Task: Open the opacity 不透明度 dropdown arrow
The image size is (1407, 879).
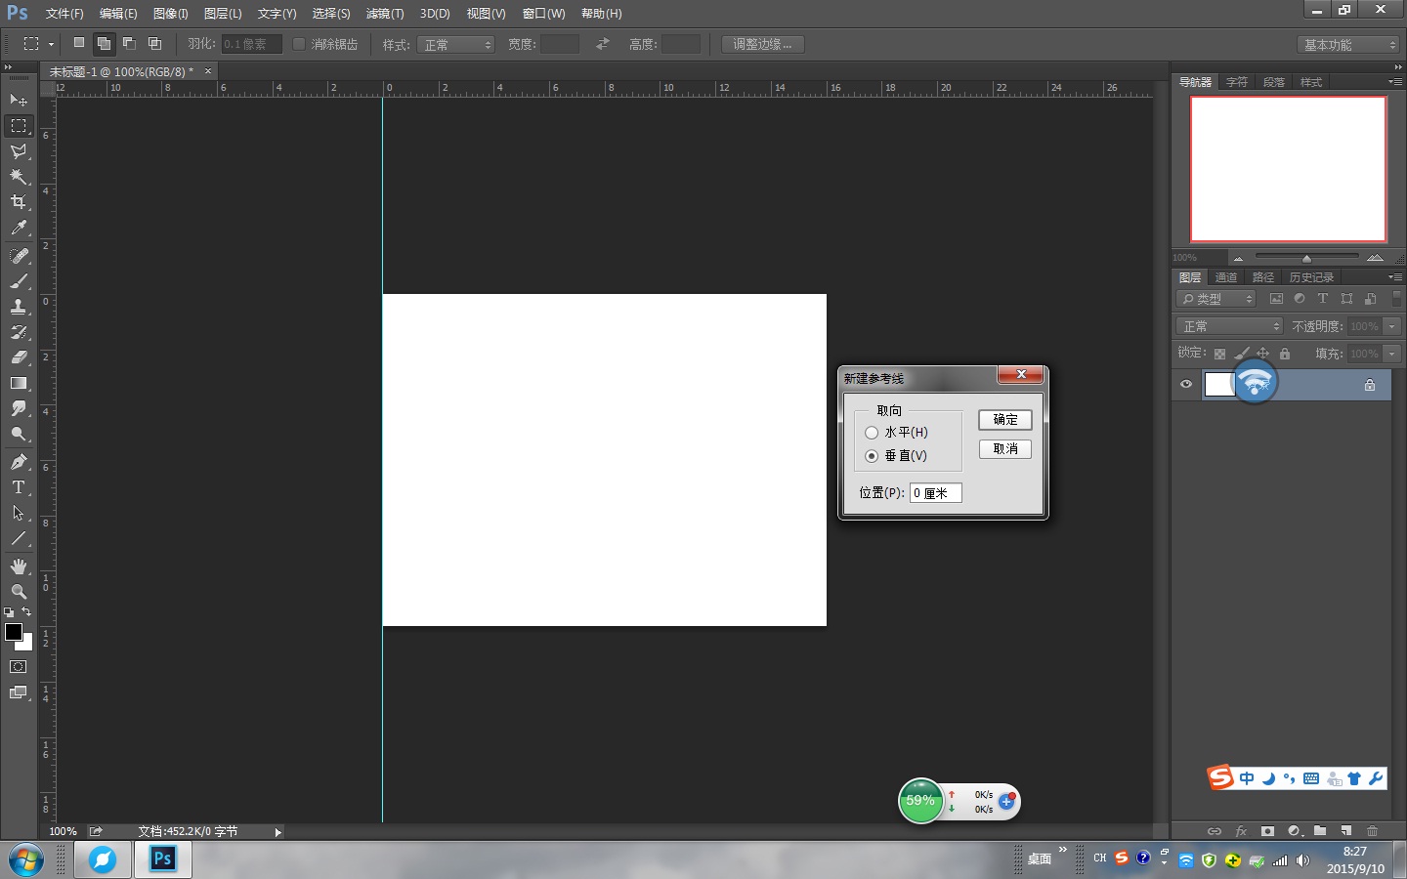Action: point(1392,326)
